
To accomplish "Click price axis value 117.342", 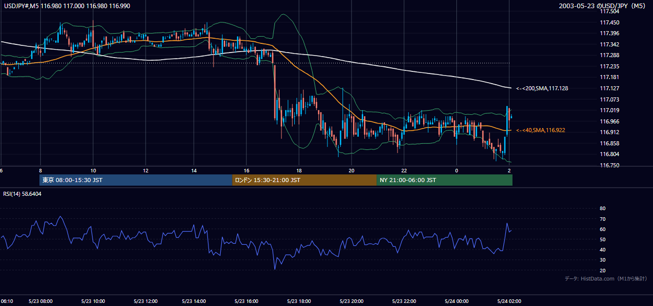I will coord(609,45).
